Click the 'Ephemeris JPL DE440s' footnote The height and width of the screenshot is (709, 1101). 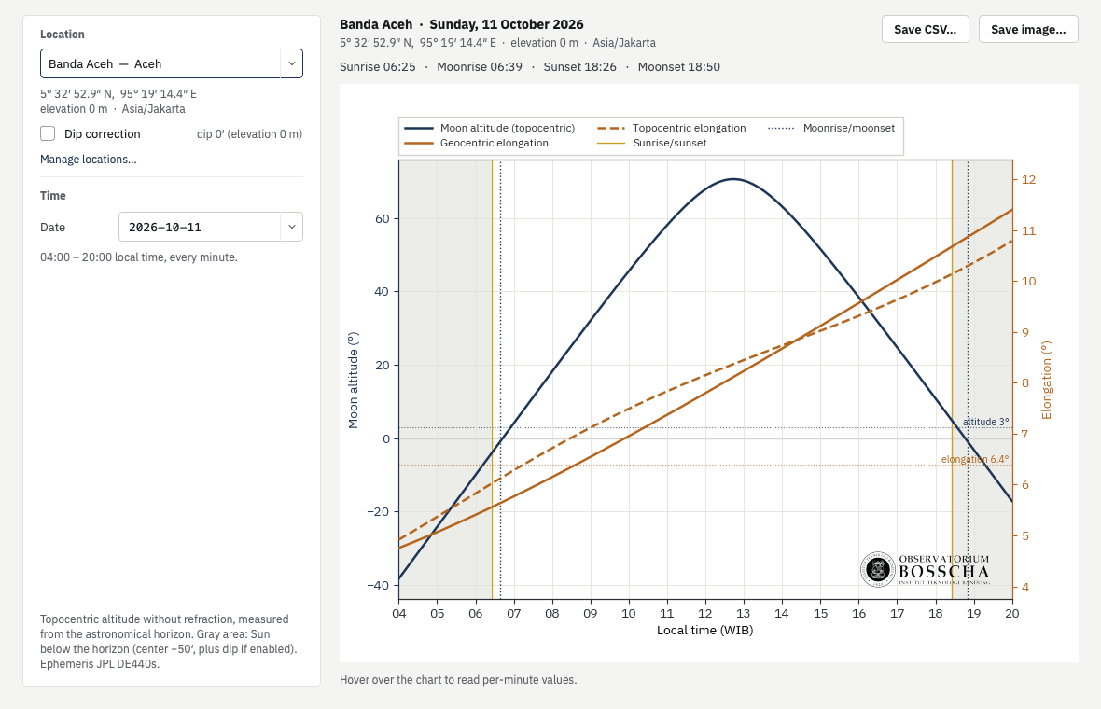100,663
